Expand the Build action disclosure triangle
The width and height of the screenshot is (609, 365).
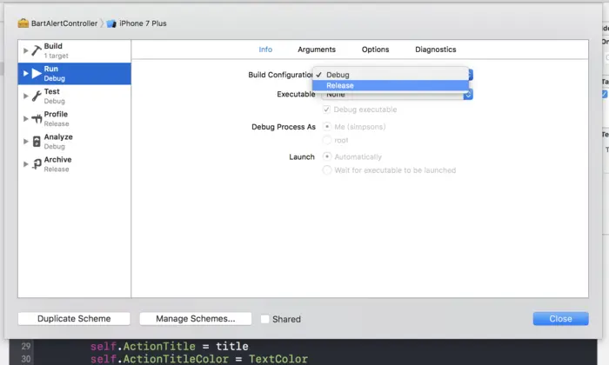tap(25, 50)
